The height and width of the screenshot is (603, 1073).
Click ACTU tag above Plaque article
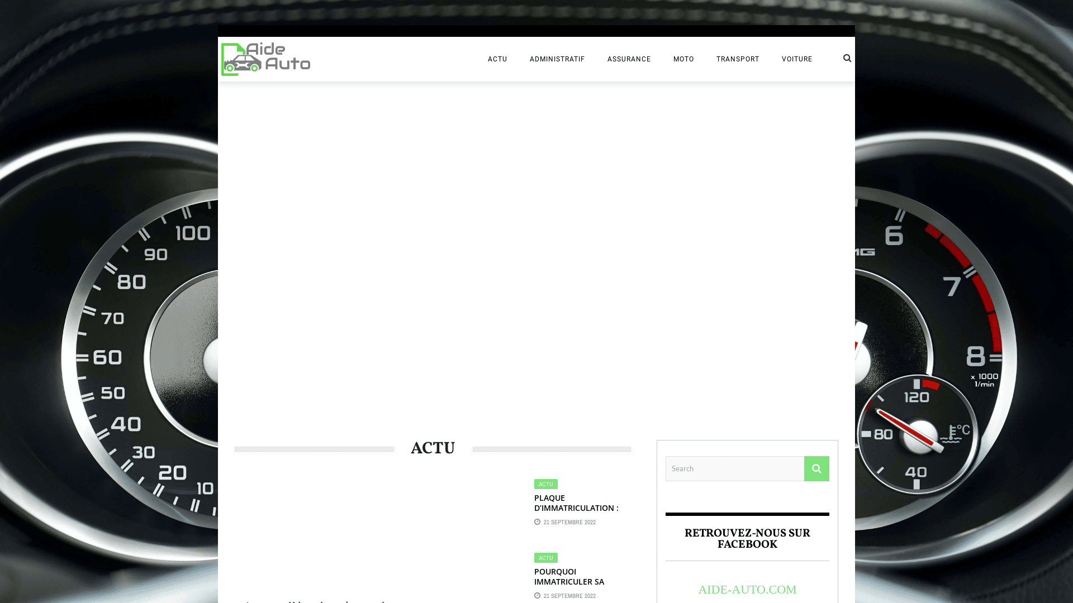pyautogui.click(x=545, y=484)
